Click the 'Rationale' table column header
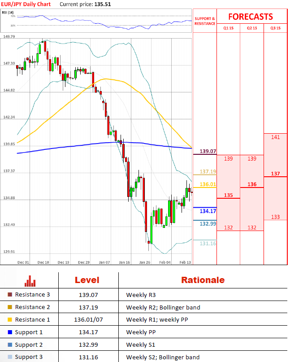The width and height of the screenshot is (290, 362). (203, 280)
